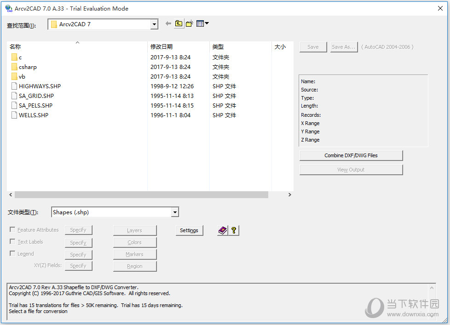This screenshot has height=325, width=450.
Task: Click the file type combo box text field
Action: [x=112, y=212]
